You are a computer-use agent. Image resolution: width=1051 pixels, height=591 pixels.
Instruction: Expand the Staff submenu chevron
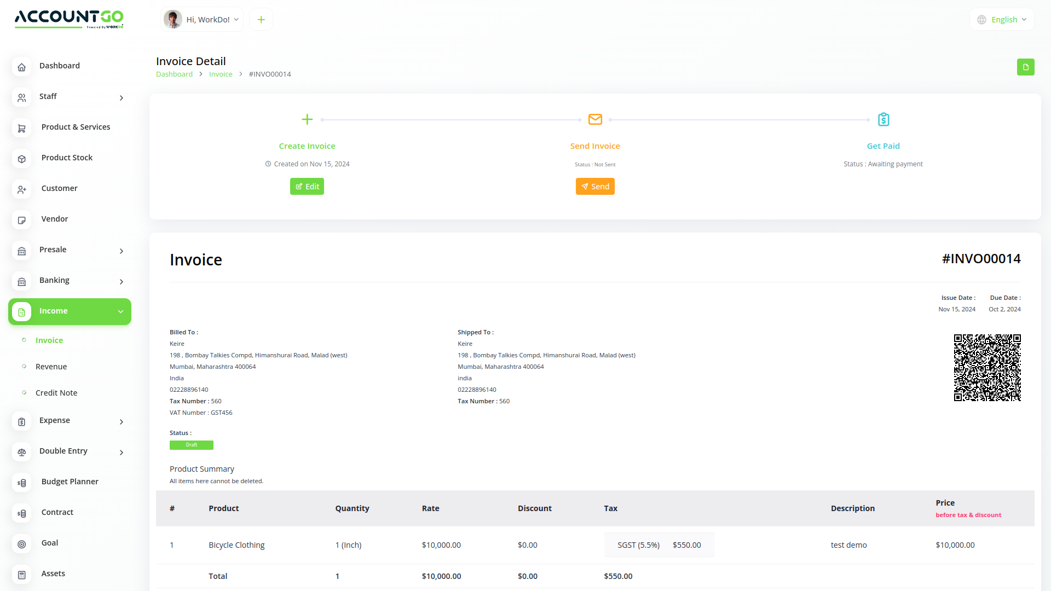point(121,98)
